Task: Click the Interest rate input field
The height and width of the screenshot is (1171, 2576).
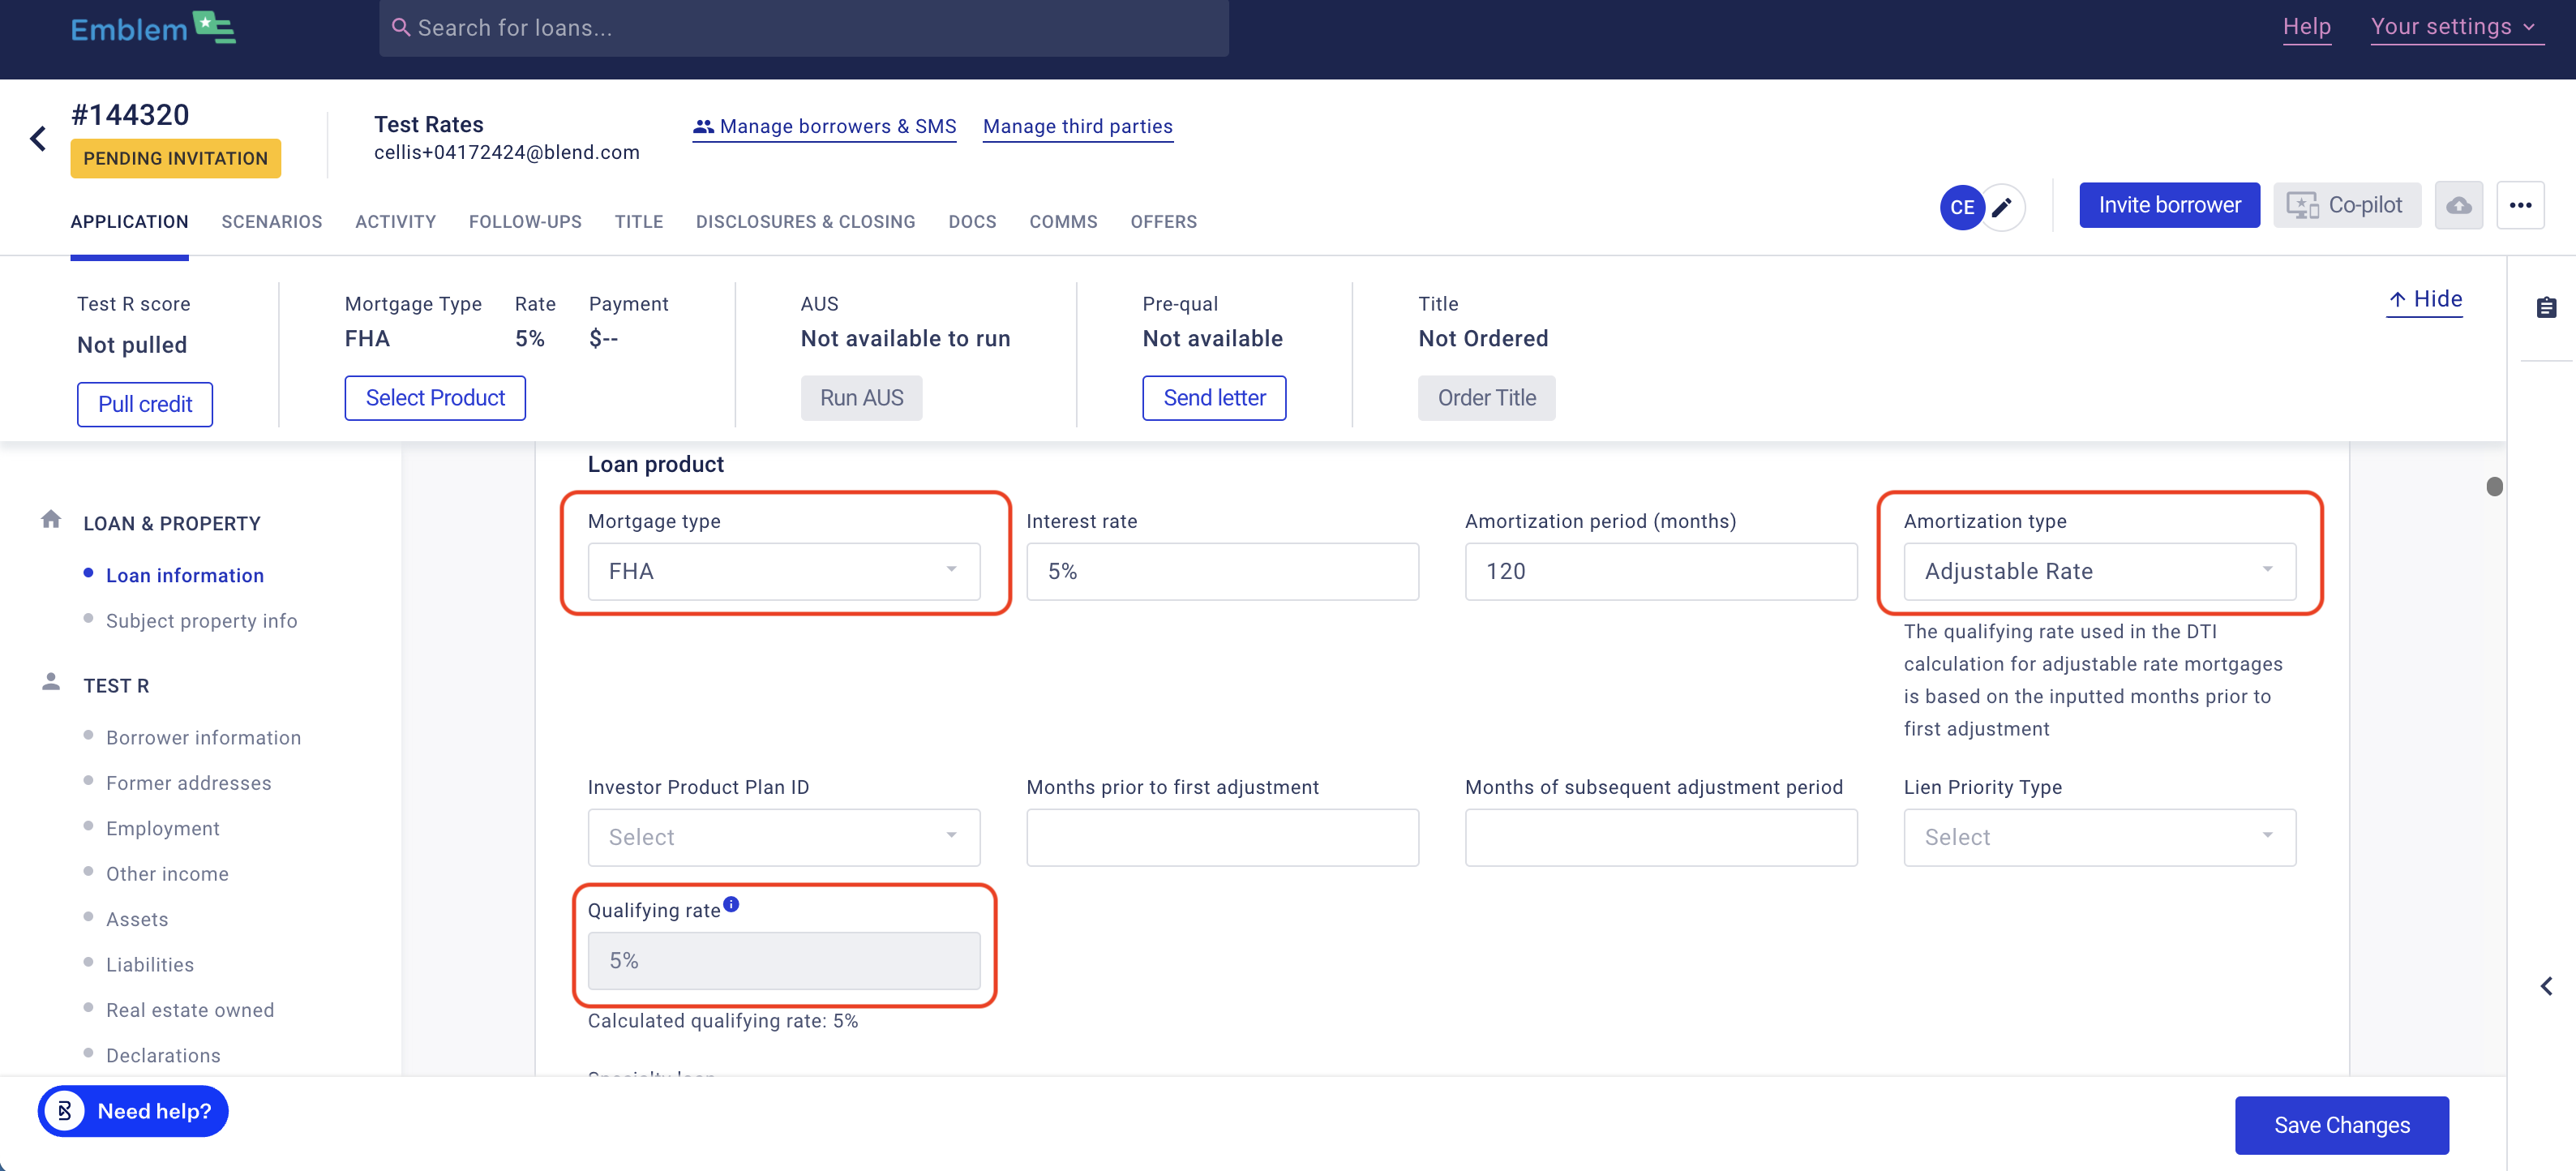Action: pyautogui.click(x=1221, y=571)
